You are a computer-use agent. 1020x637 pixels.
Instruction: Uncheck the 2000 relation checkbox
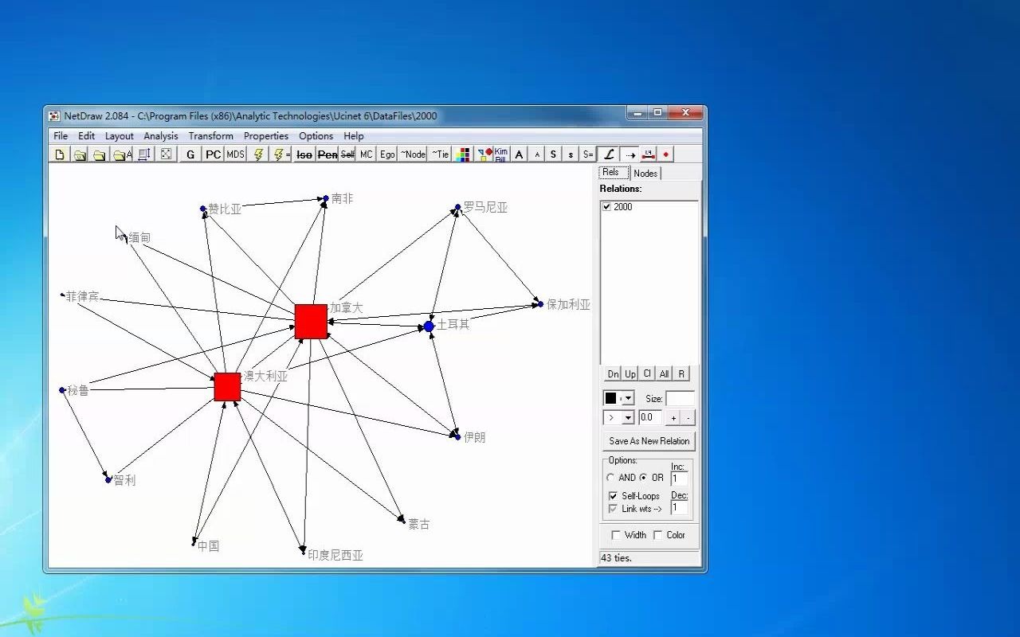[607, 207]
